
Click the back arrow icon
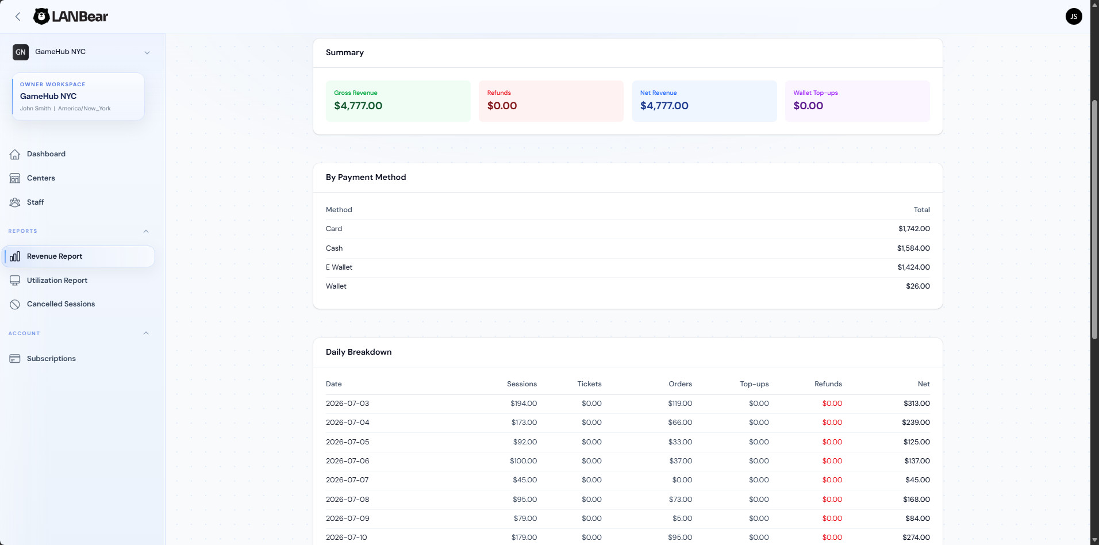[18, 17]
